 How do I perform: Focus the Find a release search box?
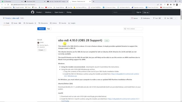tap(133, 29)
